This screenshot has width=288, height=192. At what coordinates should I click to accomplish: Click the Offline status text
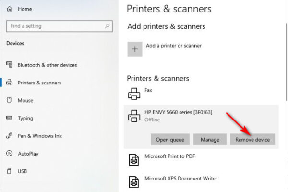(152, 120)
